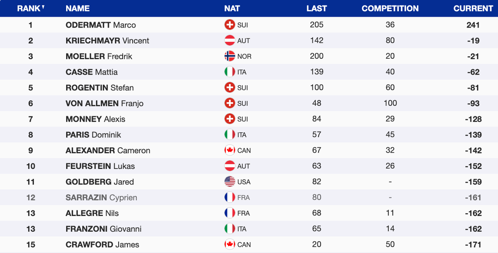Sort by the LAST column header
Image resolution: width=498 pixels, height=253 pixels.
click(x=316, y=9)
